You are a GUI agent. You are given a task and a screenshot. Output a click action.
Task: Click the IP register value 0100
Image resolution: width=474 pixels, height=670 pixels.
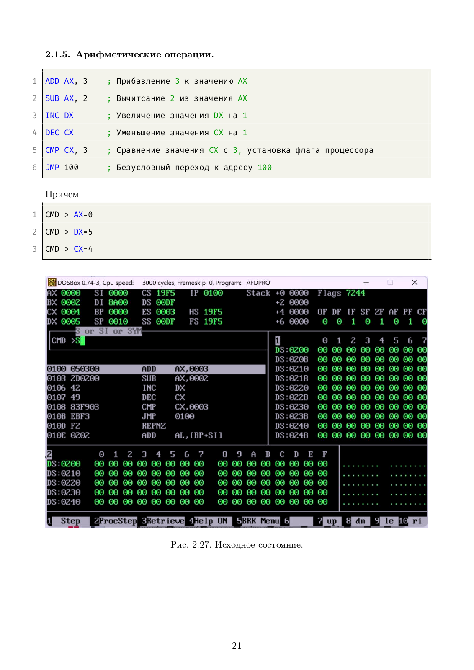pos(213,293)
